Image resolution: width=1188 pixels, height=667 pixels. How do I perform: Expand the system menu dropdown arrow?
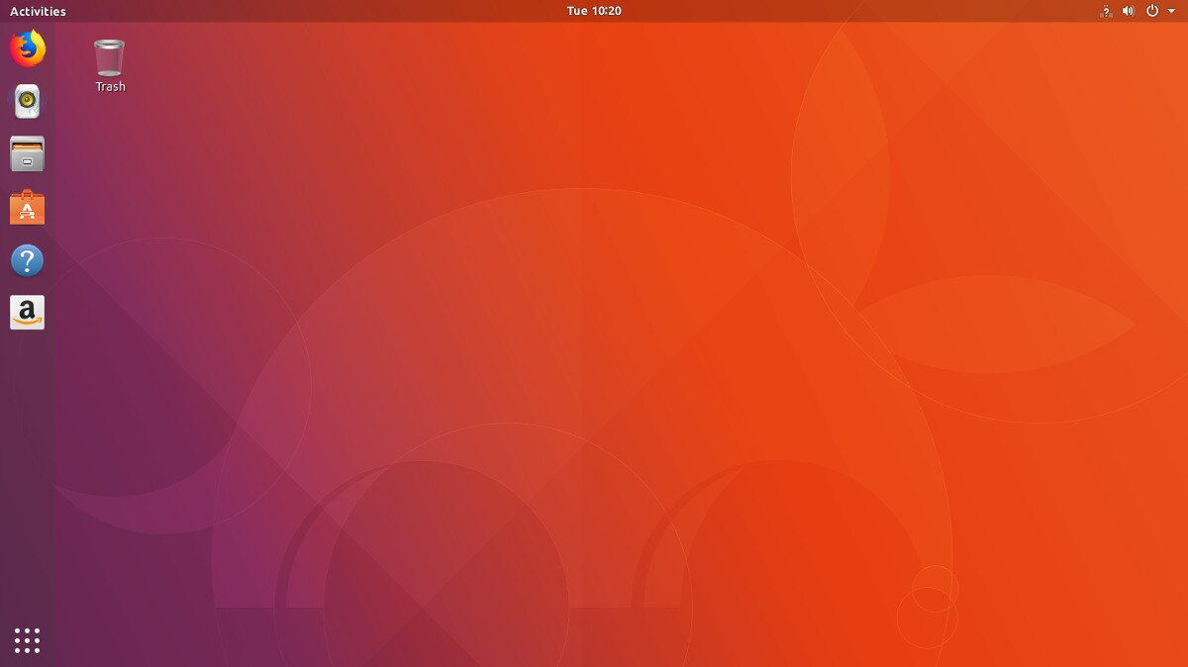(x=1171, y=11)
